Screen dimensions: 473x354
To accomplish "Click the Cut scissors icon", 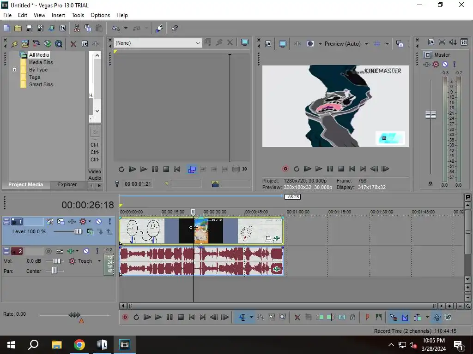I will [77, 28].
